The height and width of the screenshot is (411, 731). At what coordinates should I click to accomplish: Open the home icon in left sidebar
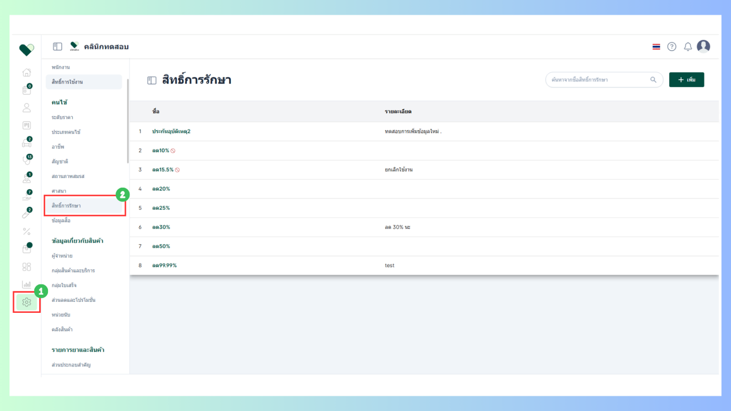tap(27, 73)
